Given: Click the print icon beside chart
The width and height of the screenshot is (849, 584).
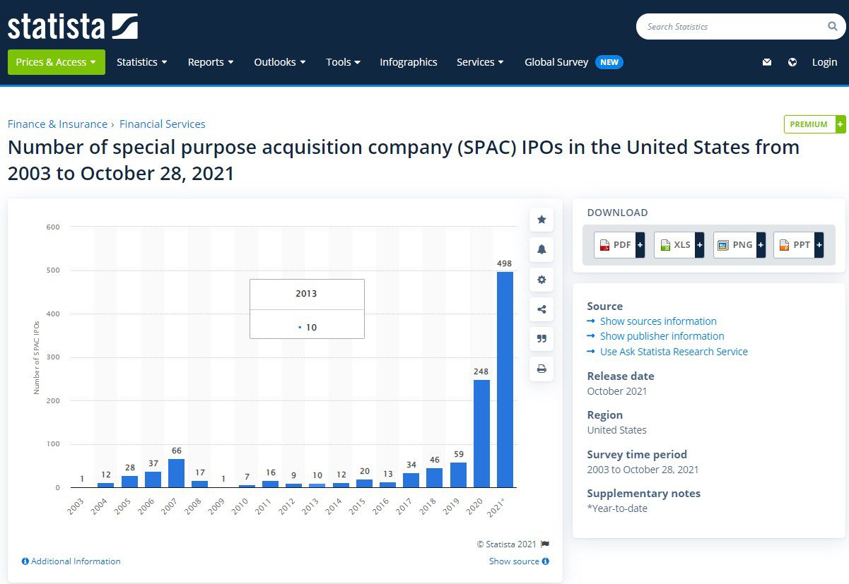Looking at the screenshot, I should [x=541, y=369].
